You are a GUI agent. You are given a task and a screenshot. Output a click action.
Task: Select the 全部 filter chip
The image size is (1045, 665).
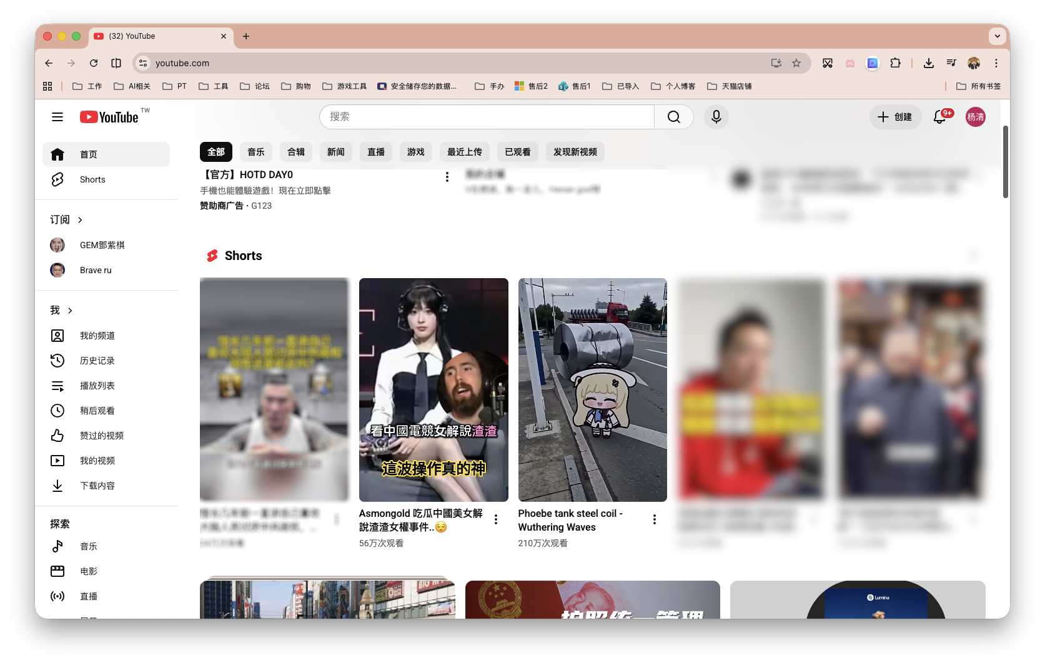coord(216,152)
